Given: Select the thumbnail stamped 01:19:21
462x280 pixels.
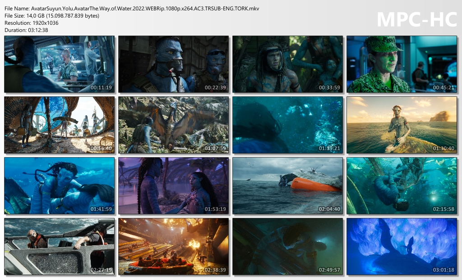Looking at the screenshot, I should click(287, 125).
